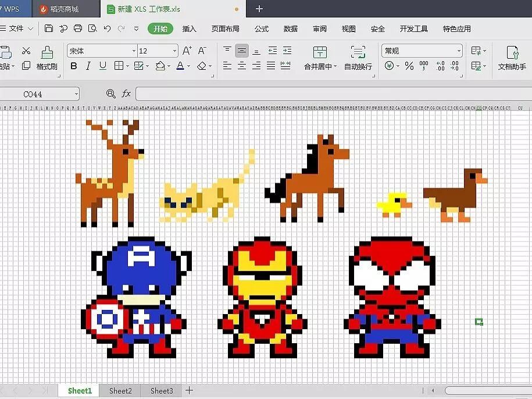Click the font color A swatch
This screenshot has height=399, width=532.
(180, 66)
